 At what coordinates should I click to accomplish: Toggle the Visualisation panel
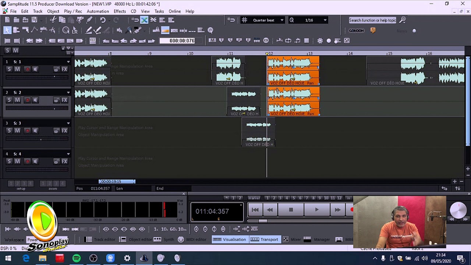point(229,239)
